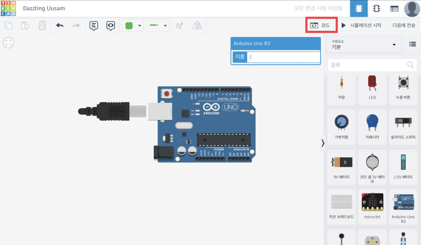Toggle components list view icon
The image size is (421, 245).
point(413,44)
